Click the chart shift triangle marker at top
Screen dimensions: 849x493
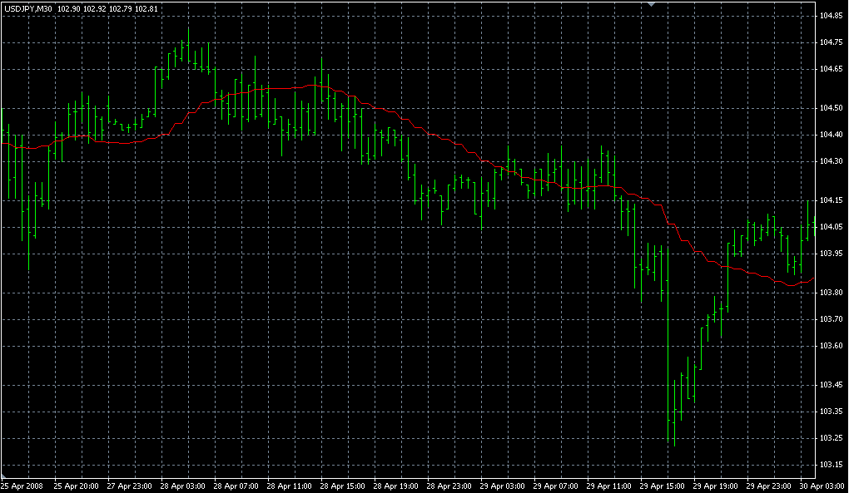pos(653,5)
